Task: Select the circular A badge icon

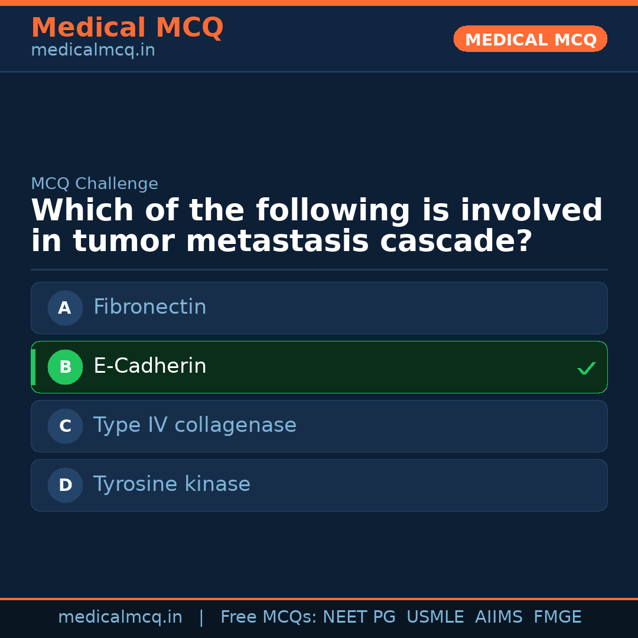Action: pos(65,308)
